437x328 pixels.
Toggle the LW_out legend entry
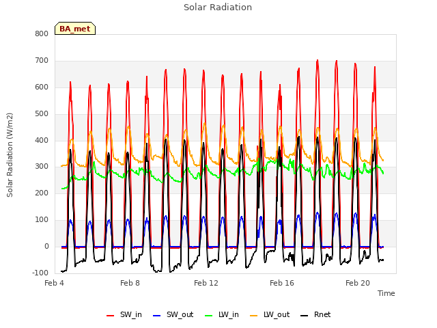[270, 315]
